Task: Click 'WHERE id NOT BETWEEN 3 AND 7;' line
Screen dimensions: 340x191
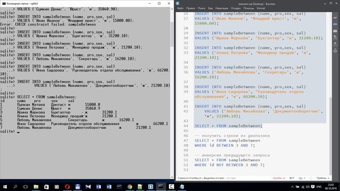Action: tap(229, 165)
